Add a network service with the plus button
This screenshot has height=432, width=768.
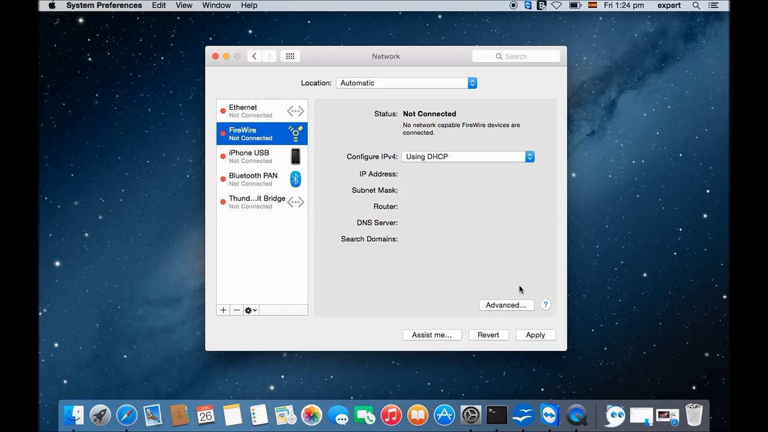coord(223,310)
